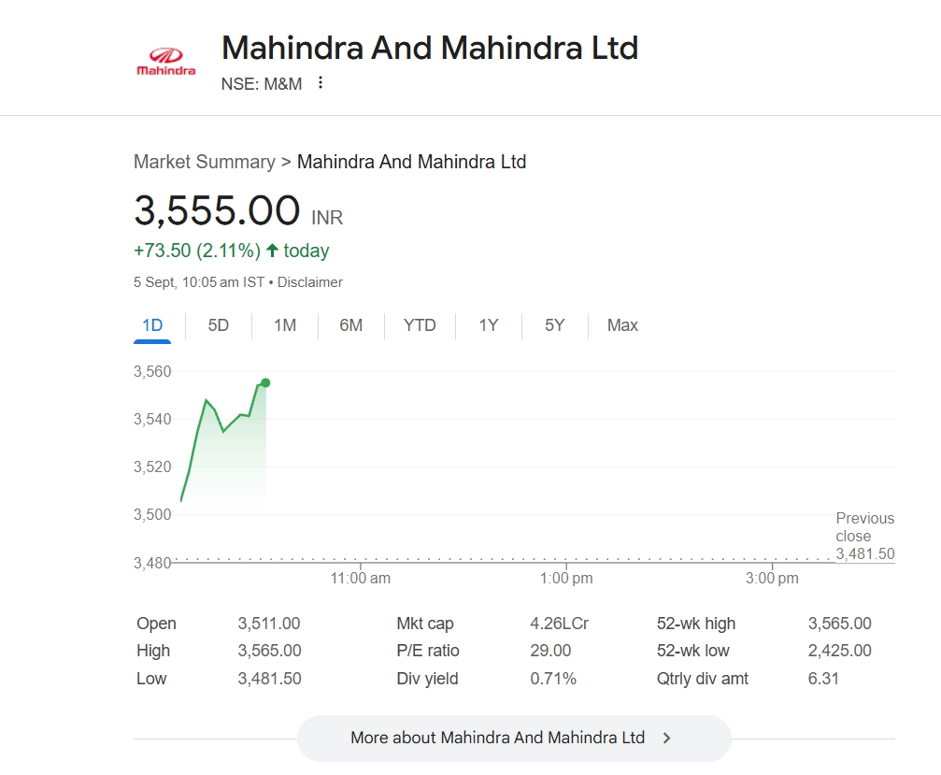Click More about Mahindra And Mahindra Ltd
The height and width of the screenshot is (775, 941).
(x=497, y=738)
